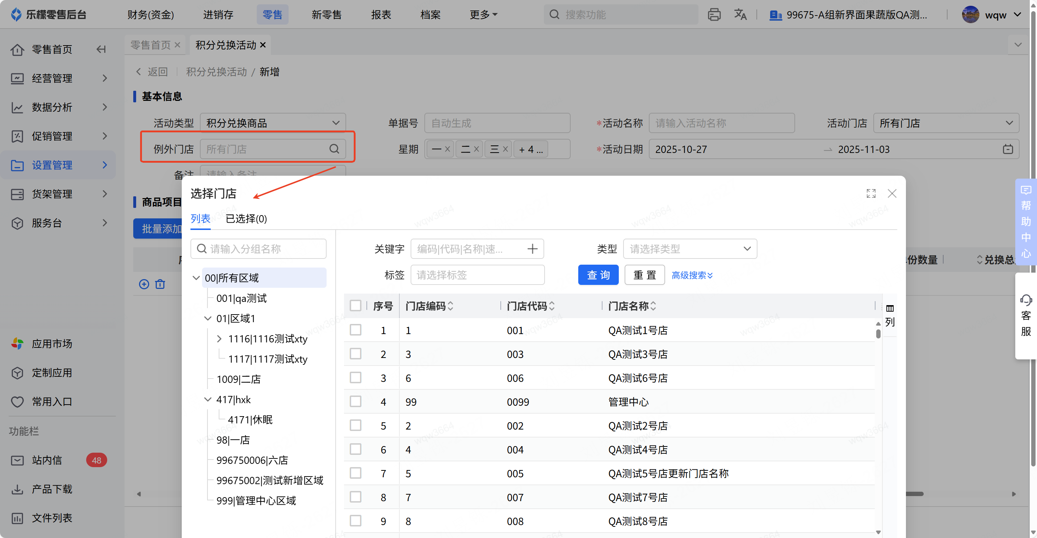1037x538 pixels.
Task: Open the calendar icon for 活动日期
Action: (x=1008, y=149)
